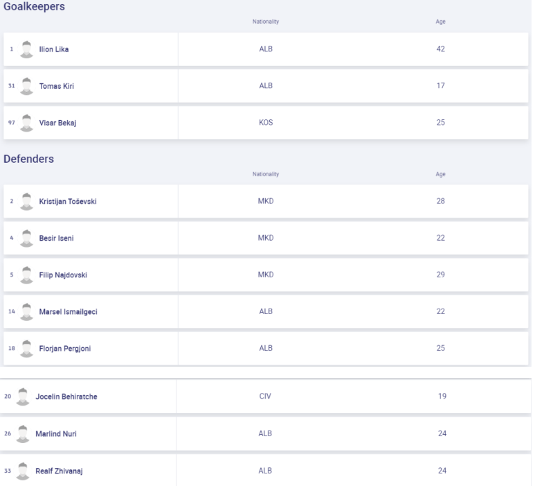
Task: Open Ilion Lika's player profile link
Action: click(x=54, y=49)
